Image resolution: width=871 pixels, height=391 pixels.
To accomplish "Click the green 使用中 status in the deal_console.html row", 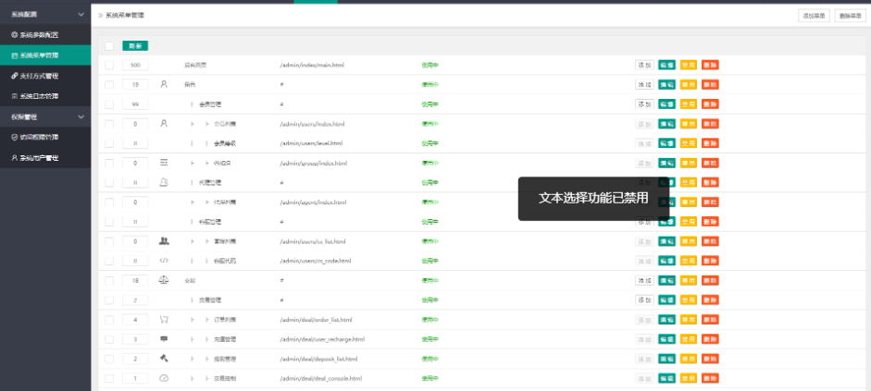I will click(429, 378).
